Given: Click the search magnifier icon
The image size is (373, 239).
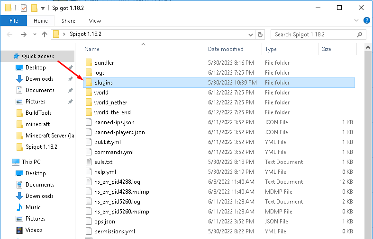Looking at the screenshot, I should [359, 34].
